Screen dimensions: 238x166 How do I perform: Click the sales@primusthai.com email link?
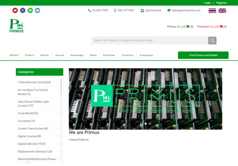point(186,10)
